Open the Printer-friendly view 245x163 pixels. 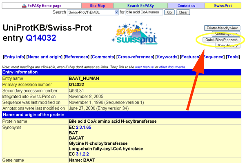[x=222, y=28]
